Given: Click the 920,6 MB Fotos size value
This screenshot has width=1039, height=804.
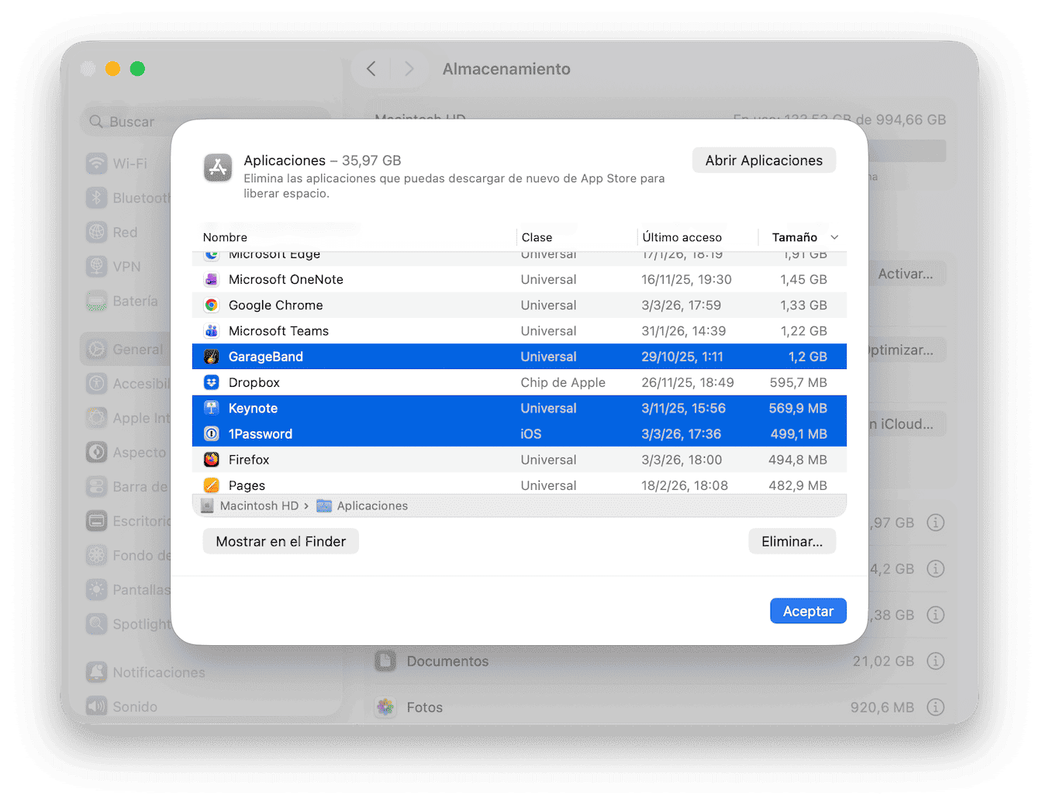Looking at the screenshot, I should click(882, 707).
